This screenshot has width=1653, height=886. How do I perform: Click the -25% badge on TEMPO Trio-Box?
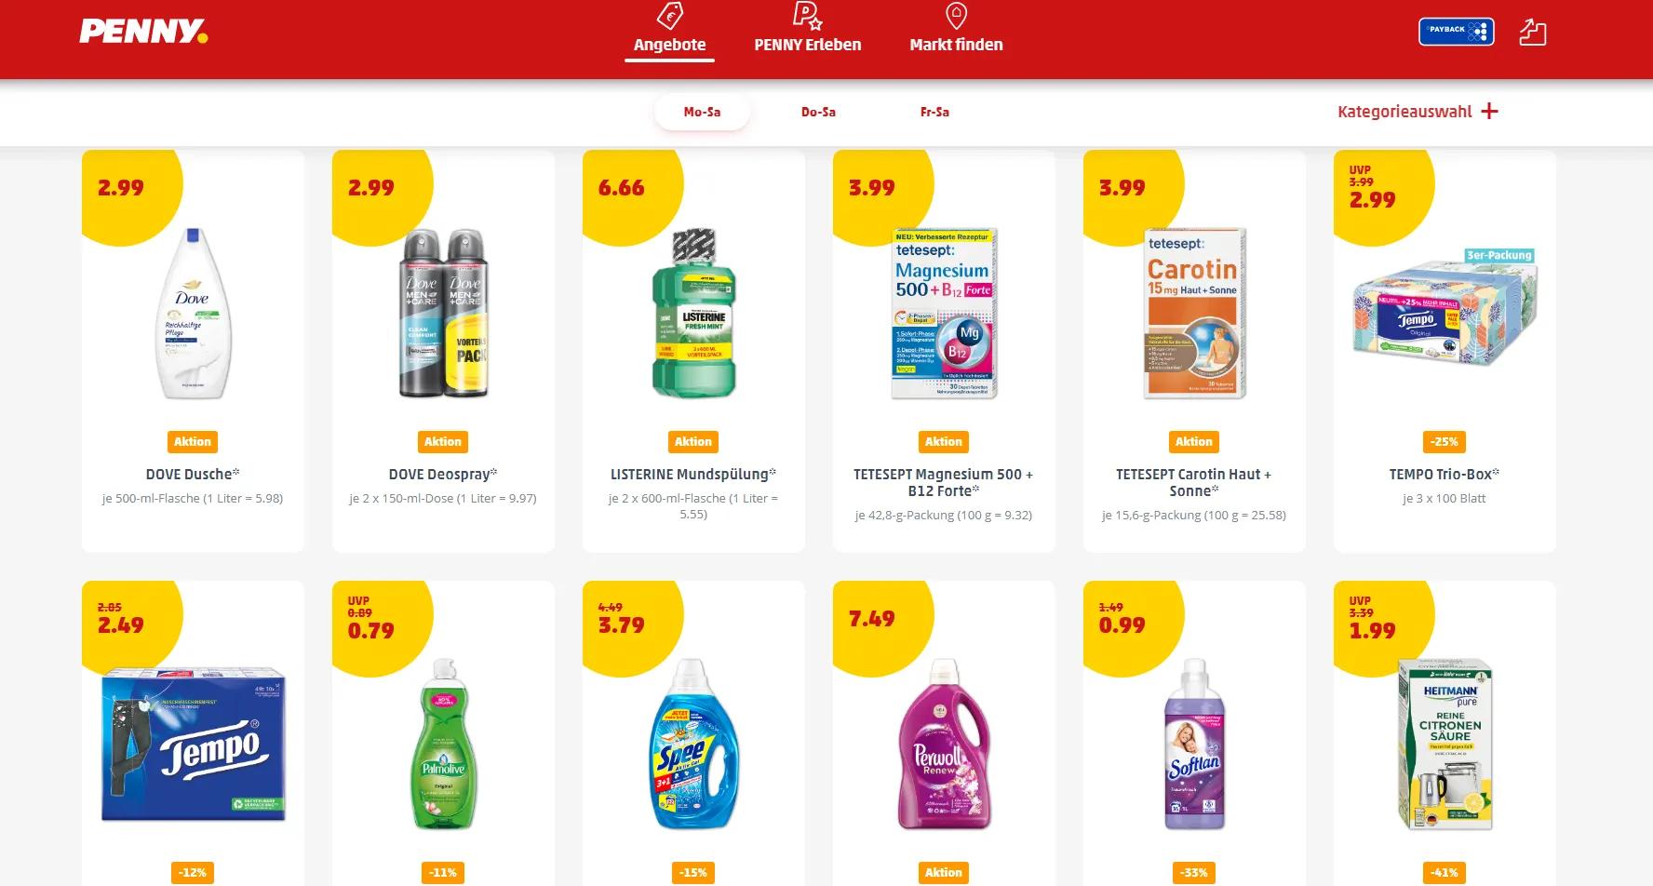pos(1444,442)
